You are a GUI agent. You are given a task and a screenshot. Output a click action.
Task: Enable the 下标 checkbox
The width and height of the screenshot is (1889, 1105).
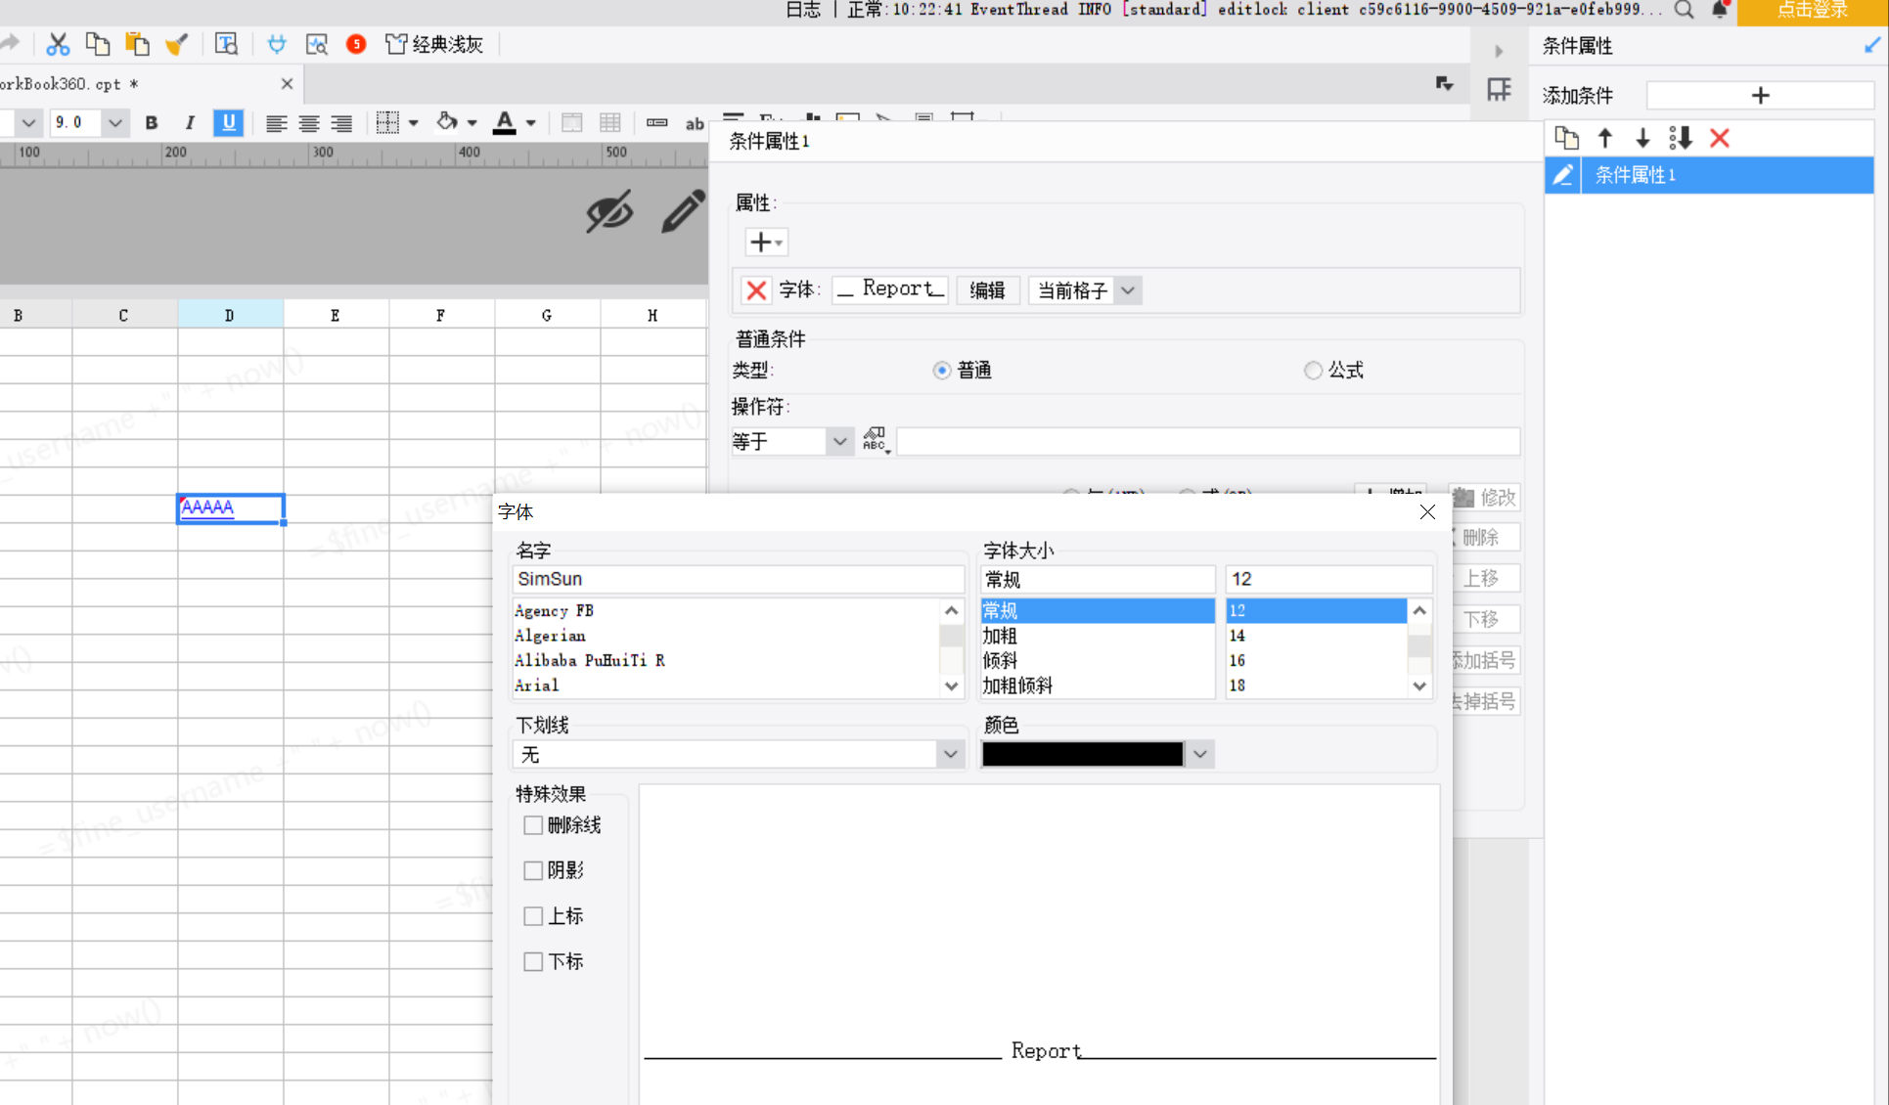533,961
